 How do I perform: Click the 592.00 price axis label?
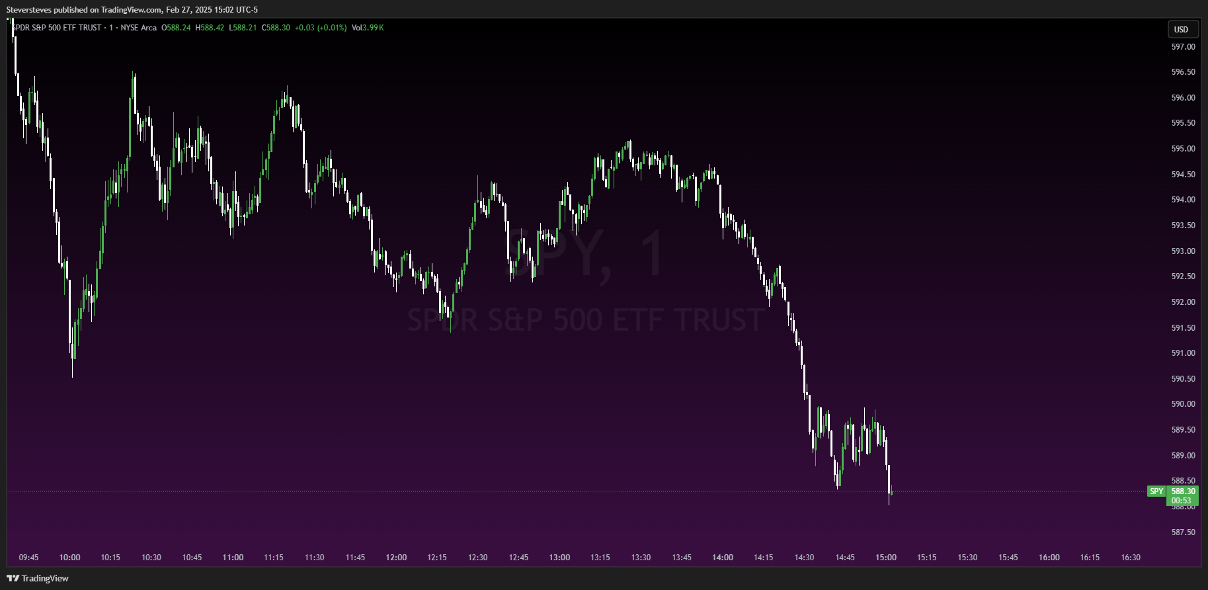click(1183, 302)
